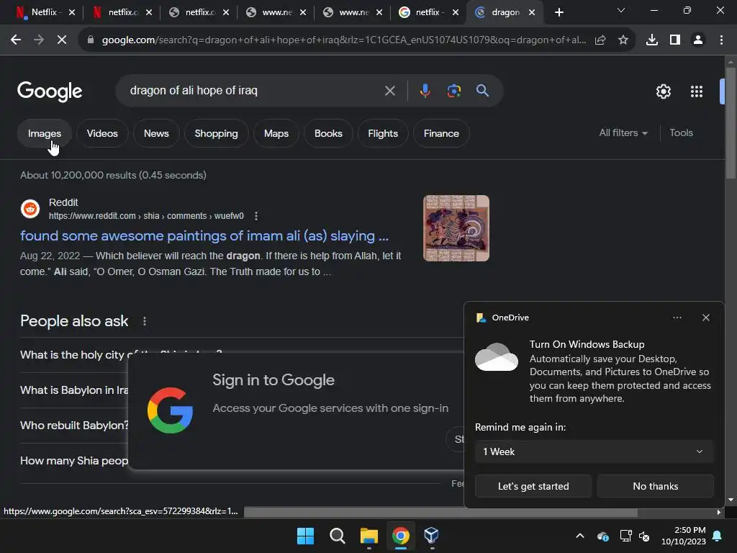The width and height of the screenshot is (737, 553).
Task: Select the Maps filter
Action: point(276,133)
